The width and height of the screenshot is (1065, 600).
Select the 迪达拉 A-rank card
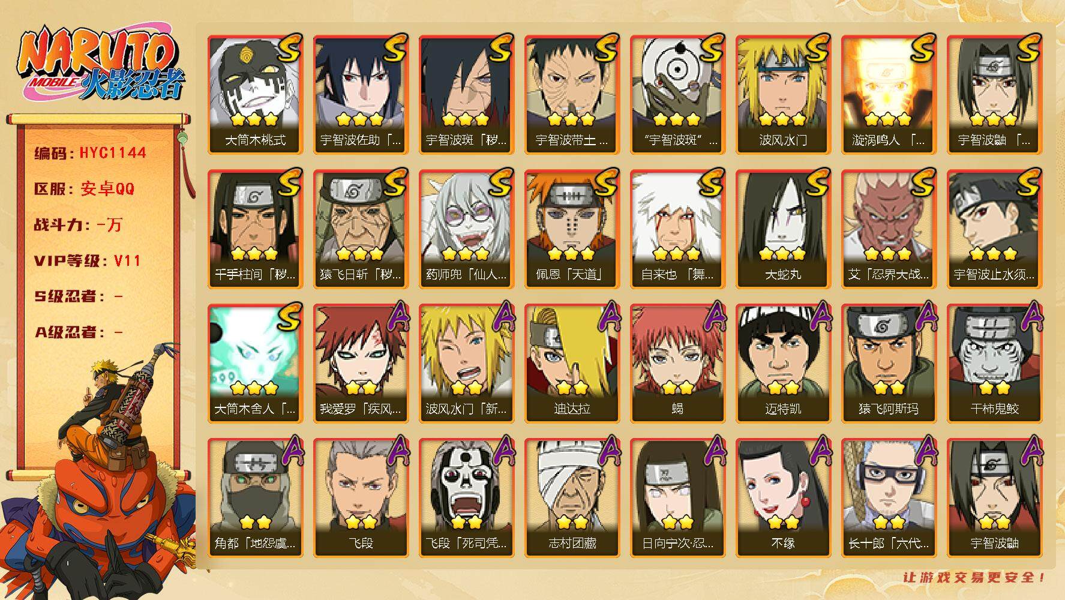pos(572,364)
